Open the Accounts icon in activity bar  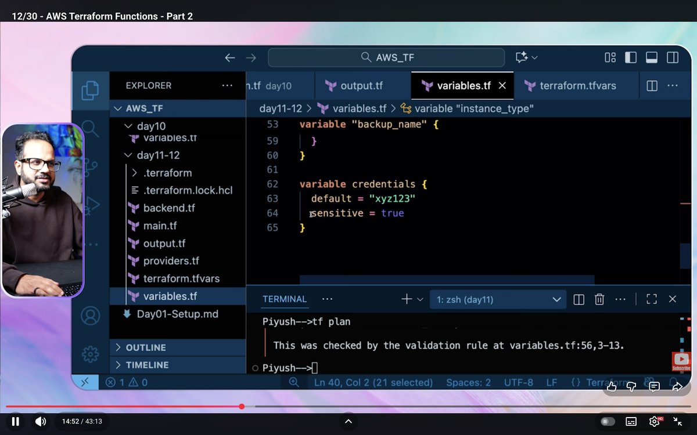click(x=90, y=316)
